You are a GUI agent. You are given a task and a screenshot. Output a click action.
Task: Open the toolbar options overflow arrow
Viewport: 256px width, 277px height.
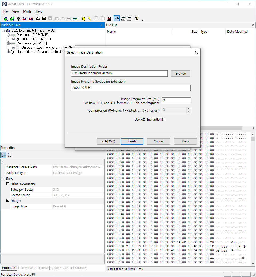142,20
